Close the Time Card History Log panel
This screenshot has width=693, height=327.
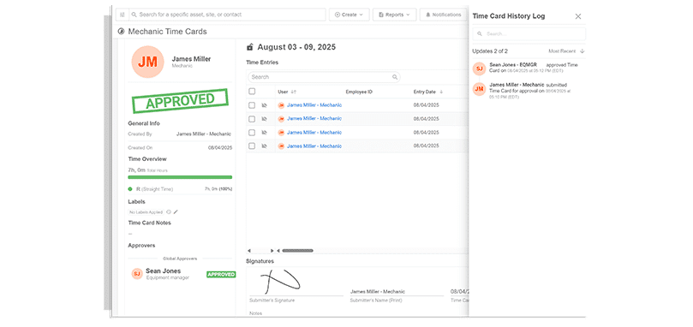click(x=578, y=16)
